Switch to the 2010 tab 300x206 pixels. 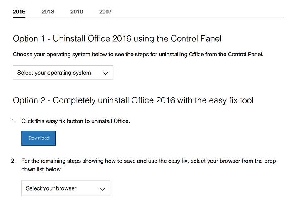click(x=77, y=12)
